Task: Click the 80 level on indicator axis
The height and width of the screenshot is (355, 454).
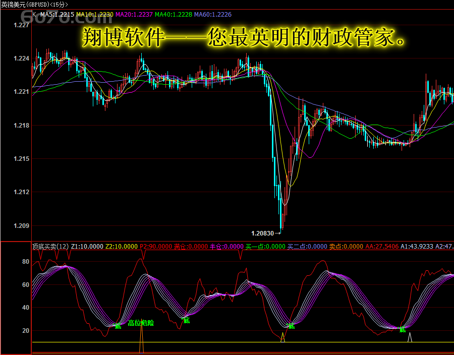Action: click(26, 262)
